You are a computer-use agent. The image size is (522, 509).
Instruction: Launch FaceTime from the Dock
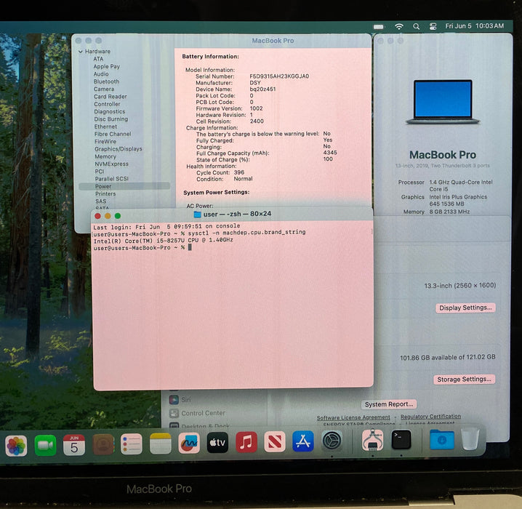click(45, 445)
